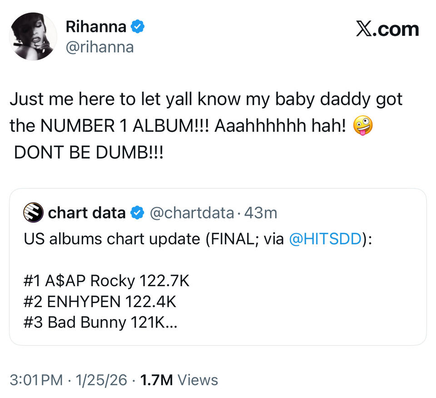Click the blue verified badge beside Rihanna
This screenshot has height=398, width=436.
point(138,27)
